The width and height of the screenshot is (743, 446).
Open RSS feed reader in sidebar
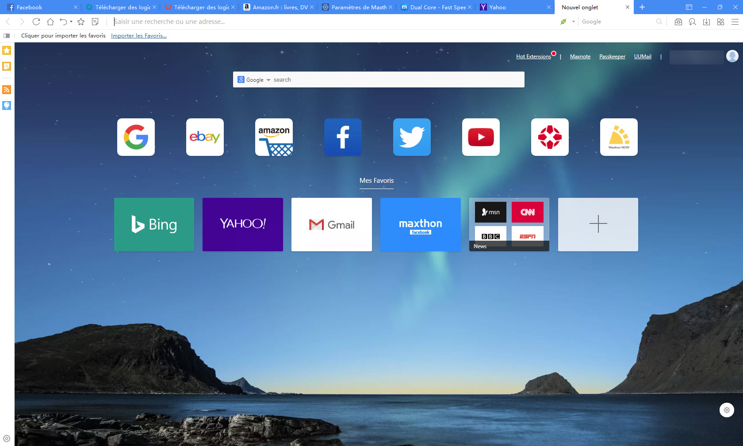tap(7, 90)
